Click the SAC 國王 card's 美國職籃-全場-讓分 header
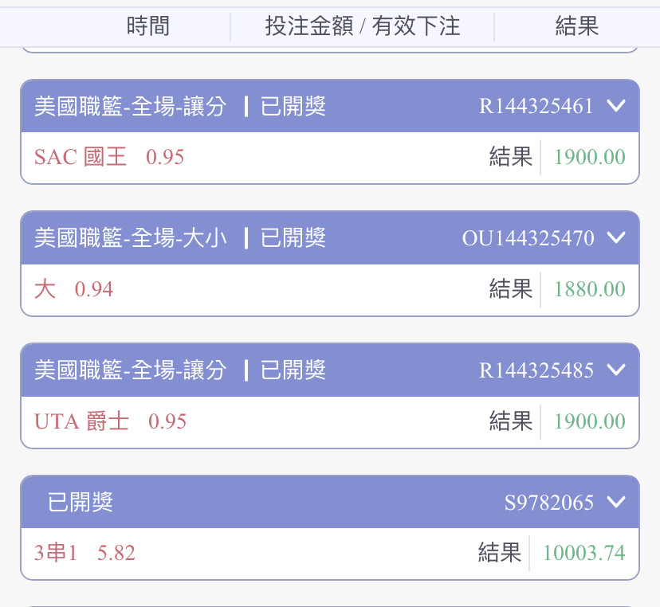The width and height of the screenshot is (660, 607). tap(131, 106)
